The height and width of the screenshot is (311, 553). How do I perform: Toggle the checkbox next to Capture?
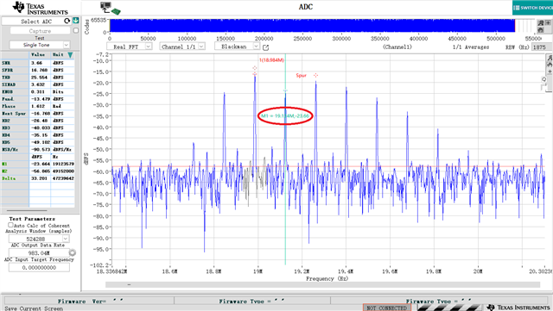tap(75, 31)
